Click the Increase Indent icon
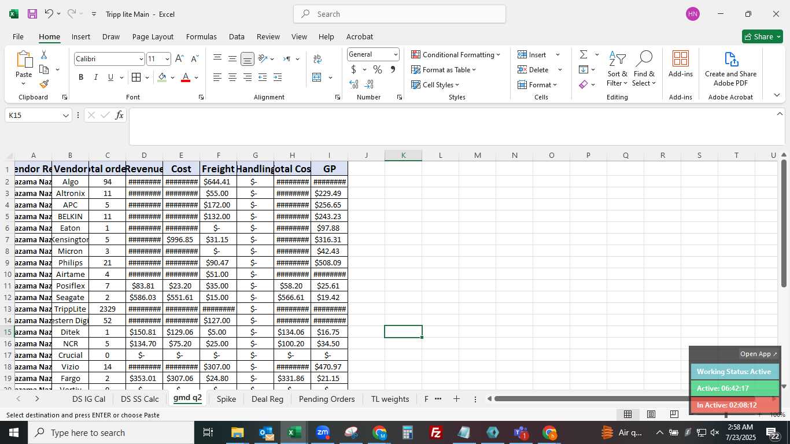 tap(278, 77)
